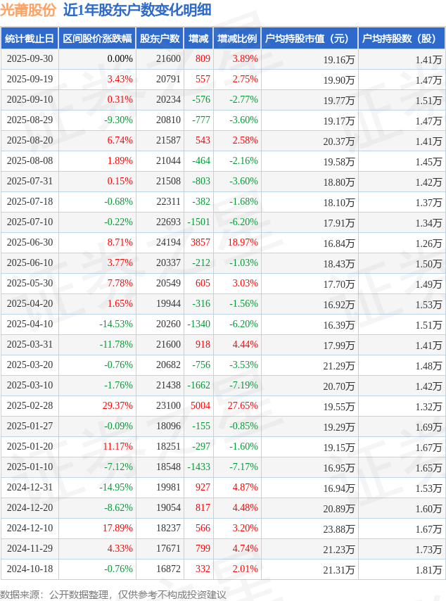Click the 2025-02-28 date cell
446x601 pixels.
29,406
